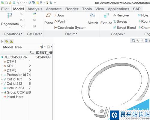Expand the Cut id 212 feature

(2, 84)
